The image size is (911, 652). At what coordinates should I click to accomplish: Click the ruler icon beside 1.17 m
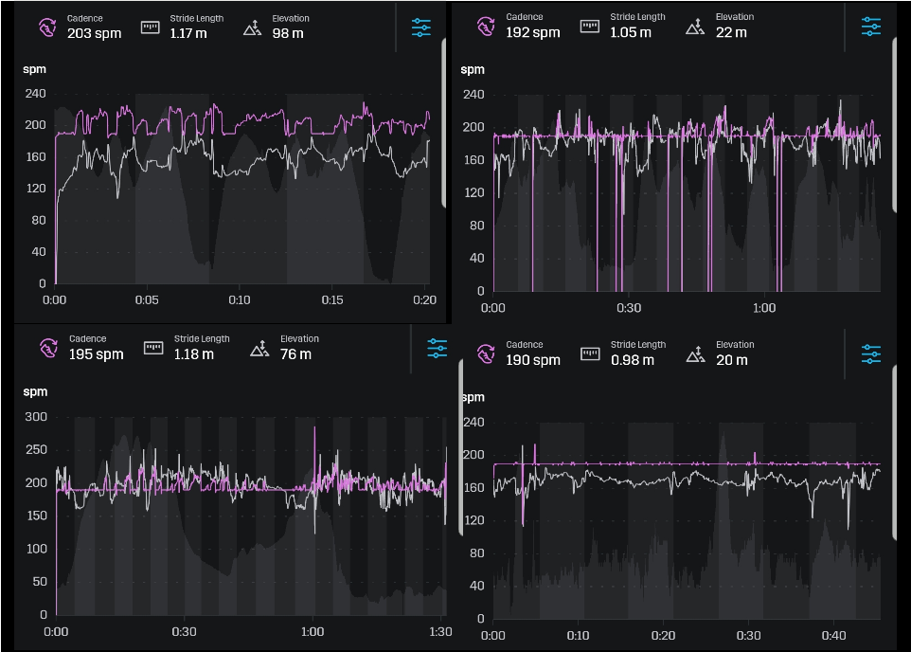coord(152,27)
